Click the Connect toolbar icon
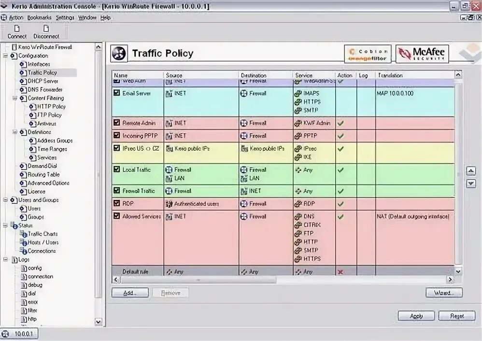Viewport: 482px width, 341px height. click(x=17, y=32)
